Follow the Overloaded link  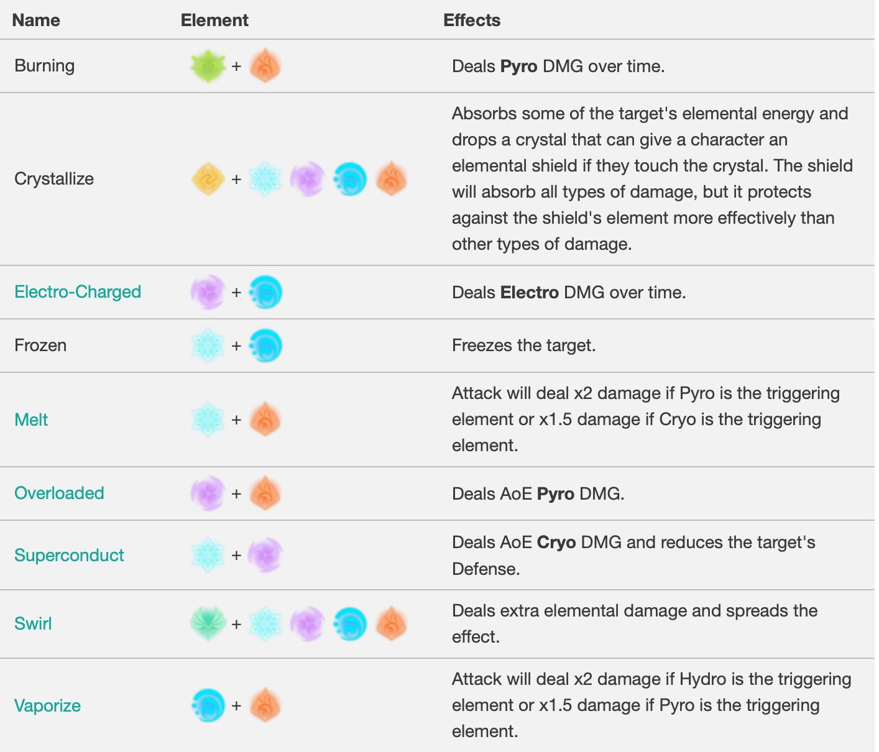pos(59,493)
